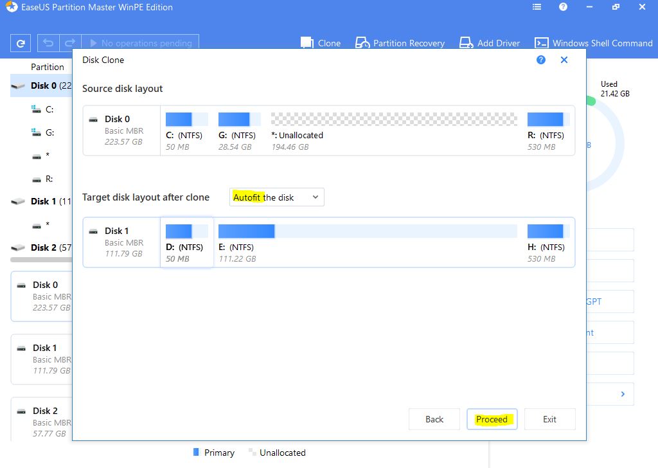Select the H: partition on target disk
658x468 pixels.
click(x=546, y=242)
